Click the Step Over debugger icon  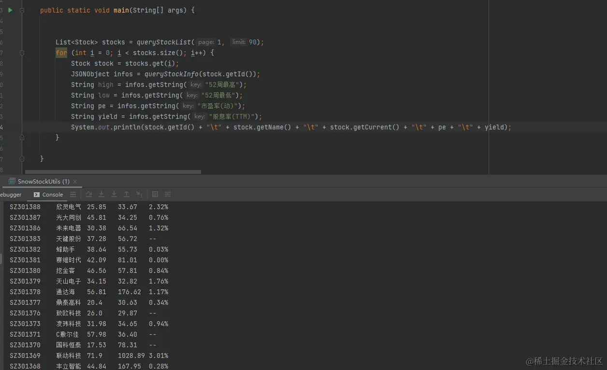coord(89,194)
